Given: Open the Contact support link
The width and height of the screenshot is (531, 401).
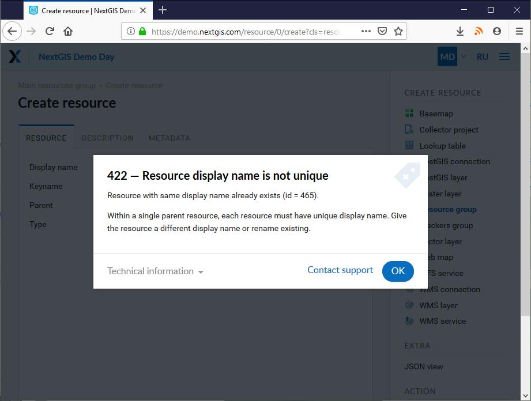Looking at the screenshot, I should coord(340,270).
